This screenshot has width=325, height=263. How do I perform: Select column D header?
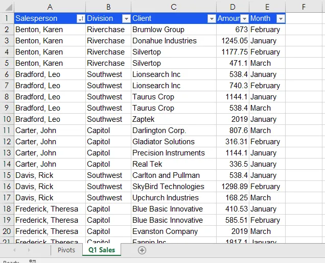coord(233,7)
